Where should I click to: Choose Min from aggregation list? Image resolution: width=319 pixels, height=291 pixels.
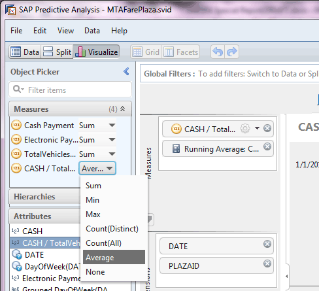[114, 200]
